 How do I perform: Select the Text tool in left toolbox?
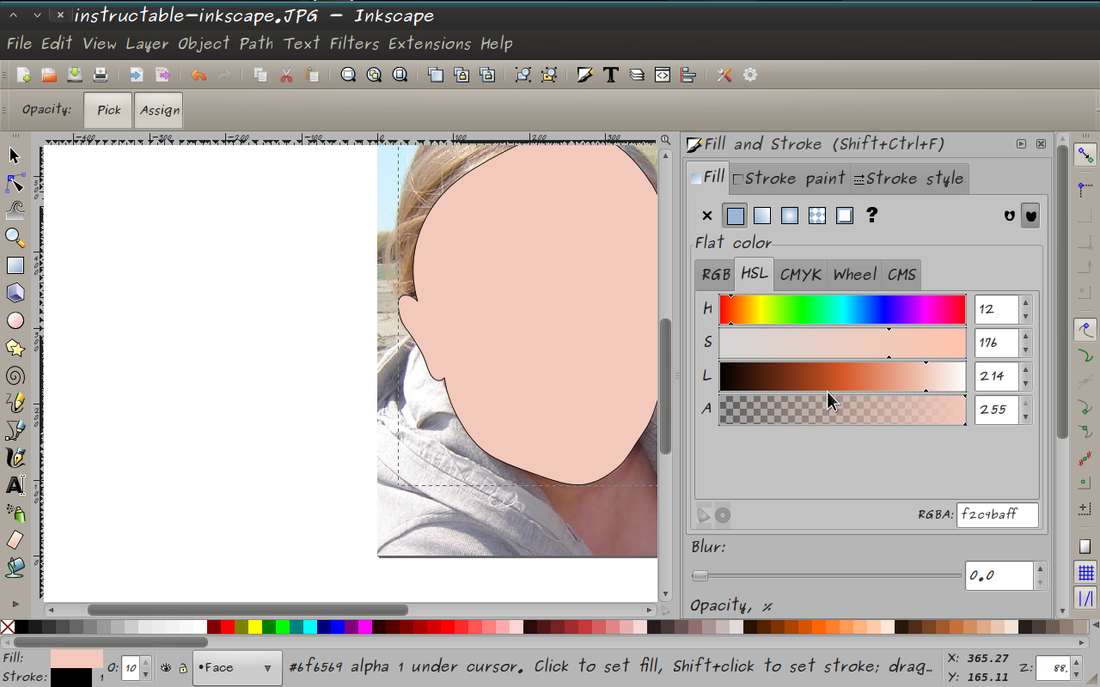pyautogui.click(x=15, y=485)
